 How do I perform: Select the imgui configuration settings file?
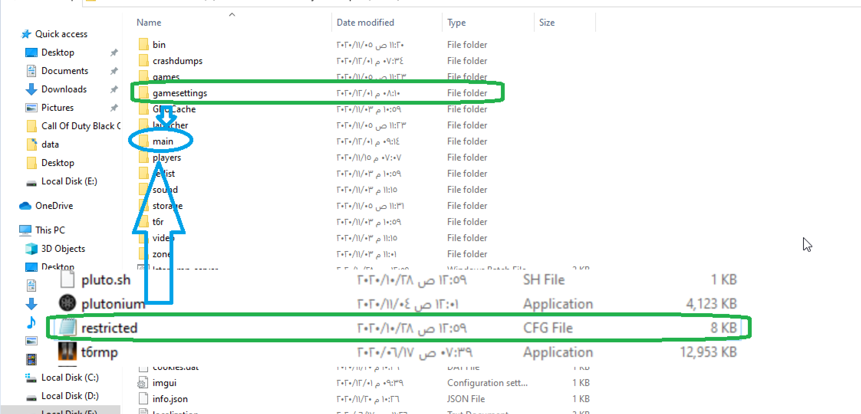165,383
